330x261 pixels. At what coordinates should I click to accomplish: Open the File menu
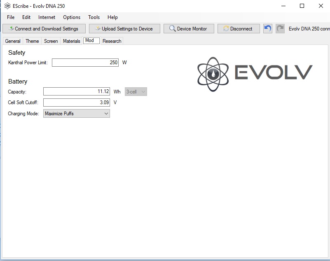click(11, 17)
